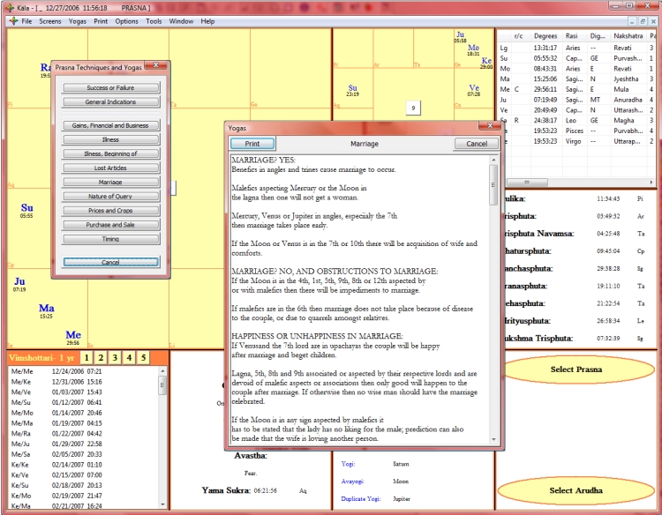Select Vimshottari level 4
Image resolution: width=662 pixels, height=515 pixels.
pyautogui.click(x=129, y=358)
